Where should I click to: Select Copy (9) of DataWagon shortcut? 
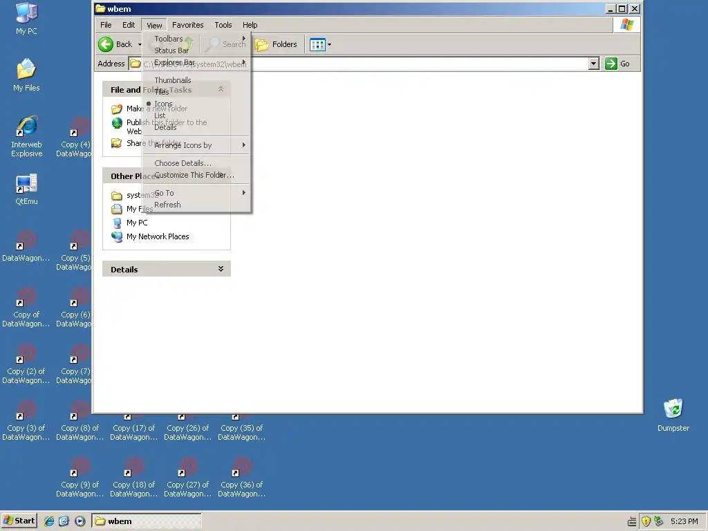pyautogui.click(x=80, y=467)
